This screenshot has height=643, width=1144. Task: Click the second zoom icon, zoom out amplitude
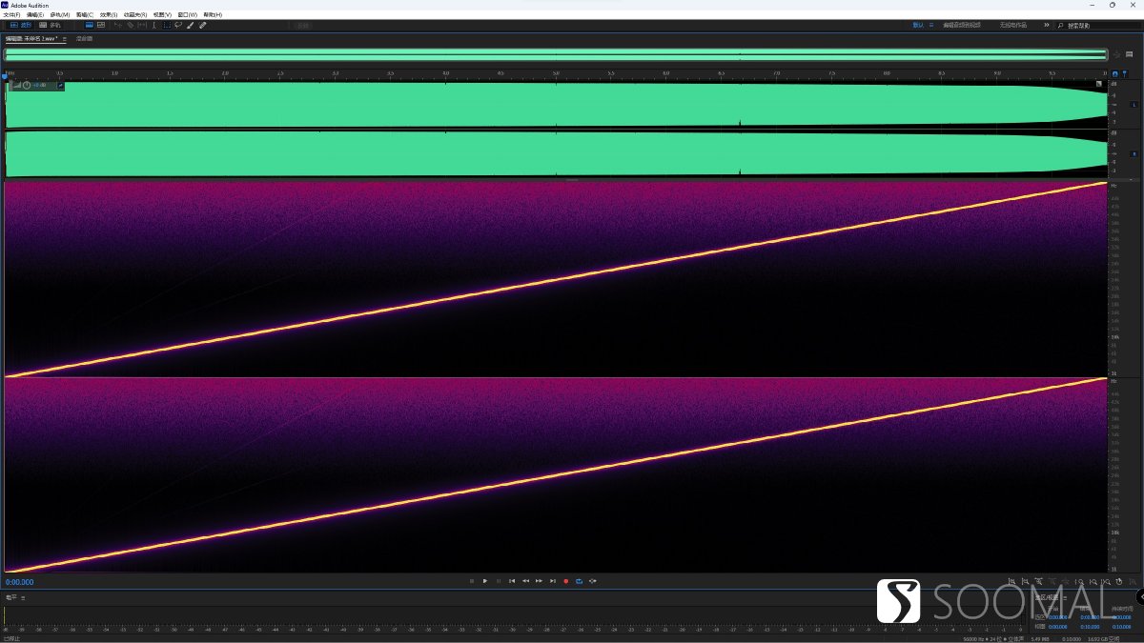tap(1025, 581)
